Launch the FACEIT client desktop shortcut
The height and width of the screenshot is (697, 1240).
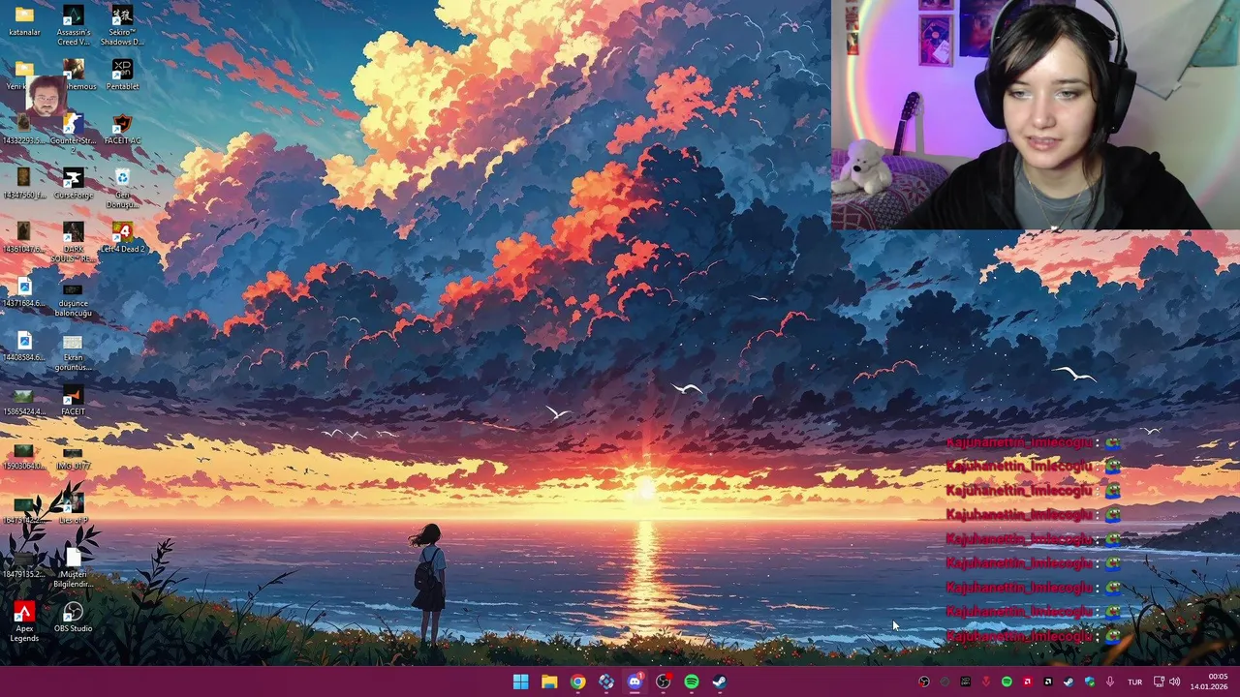(x=73, y=400)
